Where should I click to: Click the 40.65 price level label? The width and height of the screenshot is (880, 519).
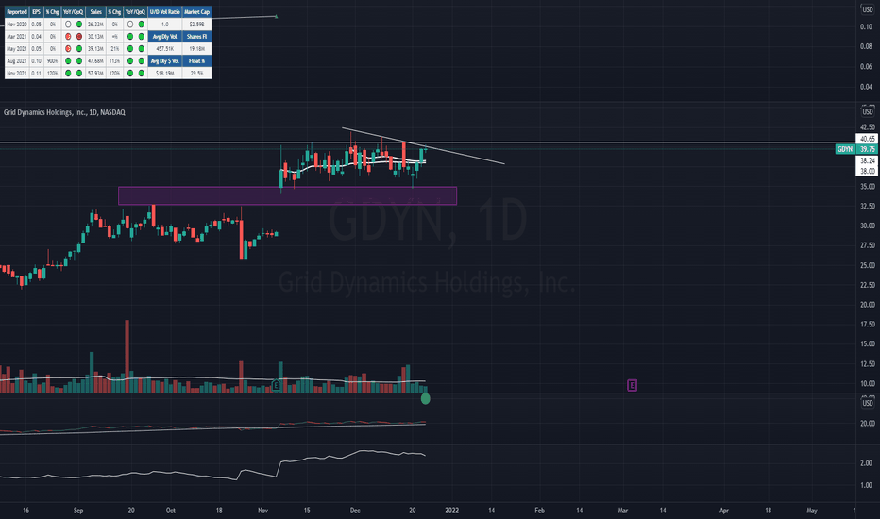point(867,139)
